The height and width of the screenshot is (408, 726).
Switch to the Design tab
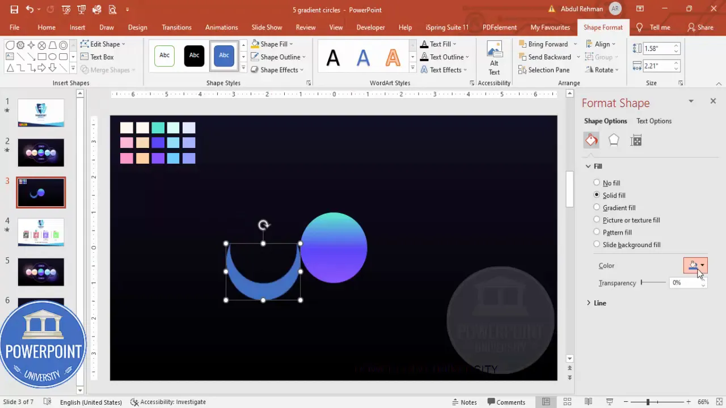(137, 27)
